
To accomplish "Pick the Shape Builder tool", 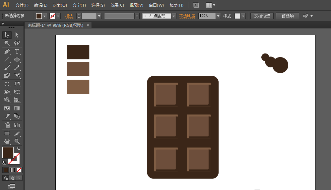I will (7, 100).
